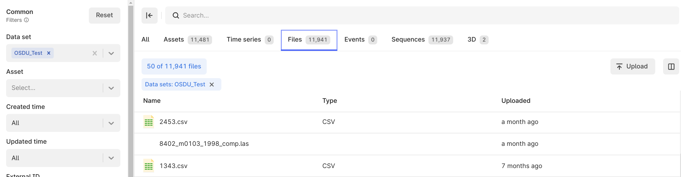Open the Updated time dropdown
Image resolution: width=681 pixels, height=177 pixels.
[x=111, y=158]
